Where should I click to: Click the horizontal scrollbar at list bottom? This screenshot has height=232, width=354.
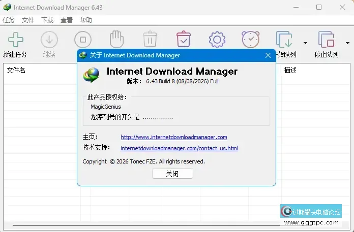(146, 225)
